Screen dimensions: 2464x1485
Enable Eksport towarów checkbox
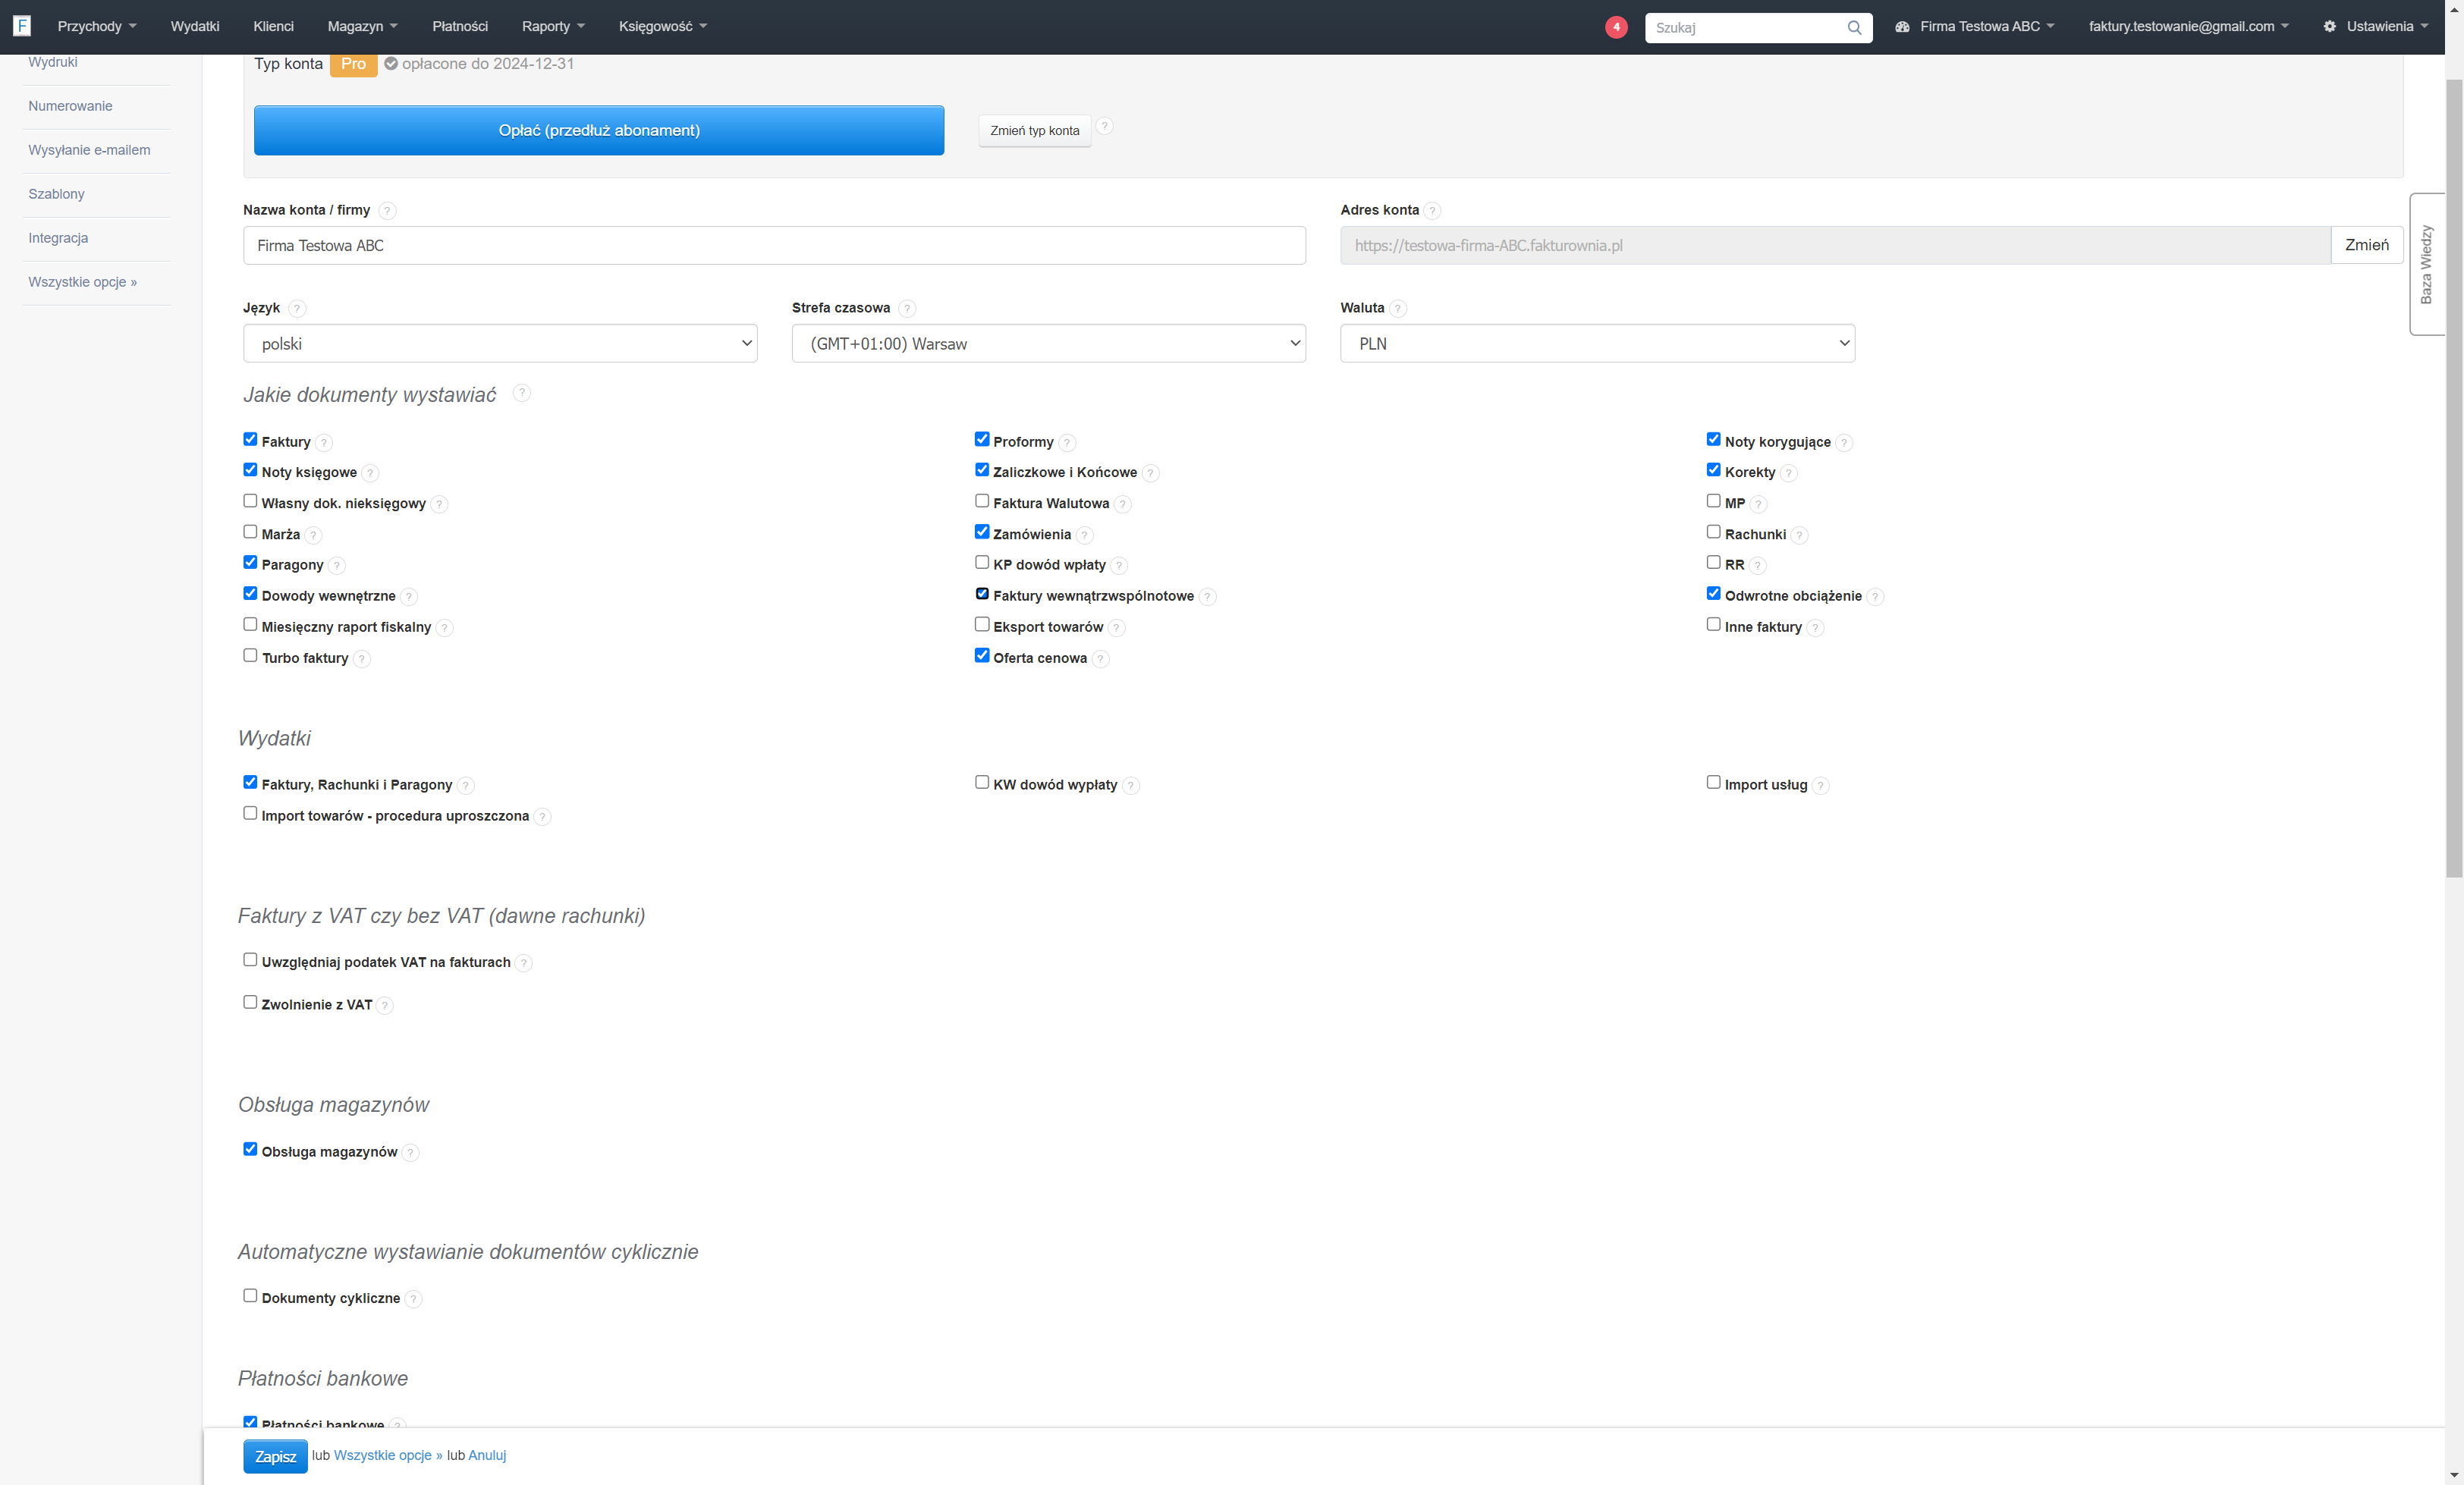click(982, 624)
